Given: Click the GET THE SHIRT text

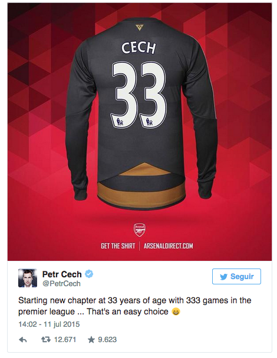Looking at the screenshot, I should 118,246.
